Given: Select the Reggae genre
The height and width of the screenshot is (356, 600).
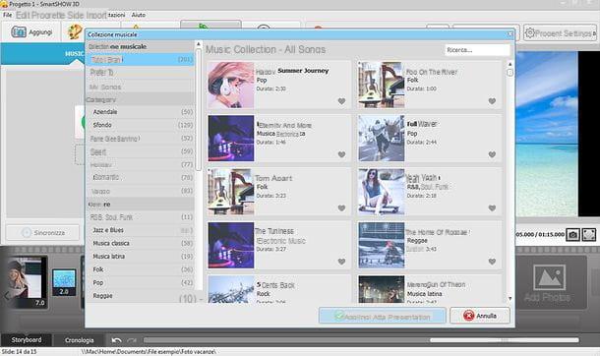Looking at the screenshot, I should tap(141, 296).
